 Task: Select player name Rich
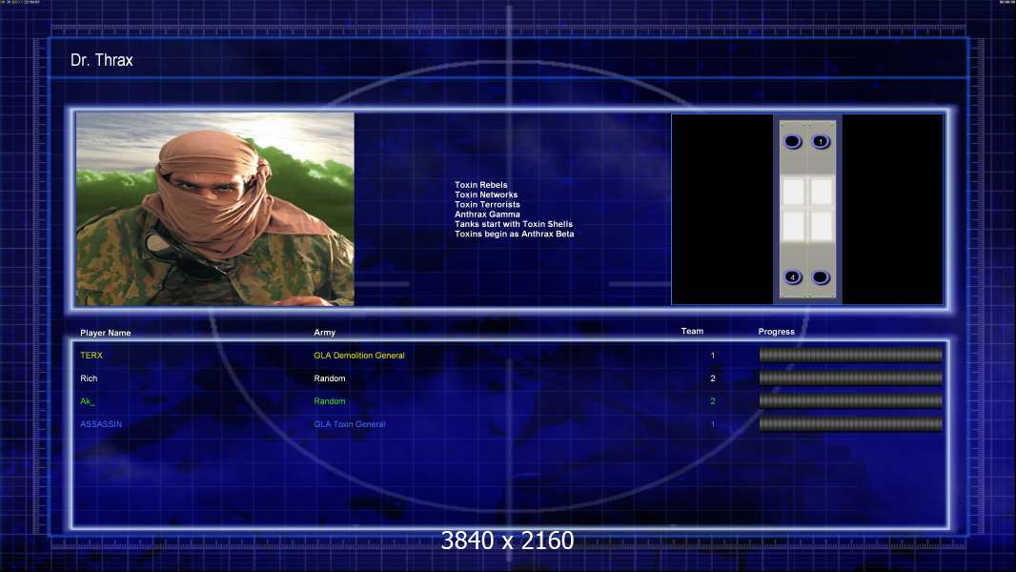tap(89, 378)
